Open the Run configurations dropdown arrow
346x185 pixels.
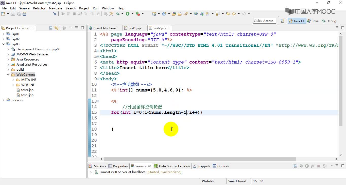(132, 14)
